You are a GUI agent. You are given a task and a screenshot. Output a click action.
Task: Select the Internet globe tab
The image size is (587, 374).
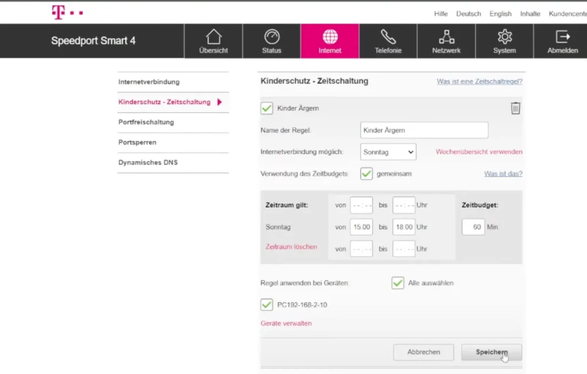330,41
